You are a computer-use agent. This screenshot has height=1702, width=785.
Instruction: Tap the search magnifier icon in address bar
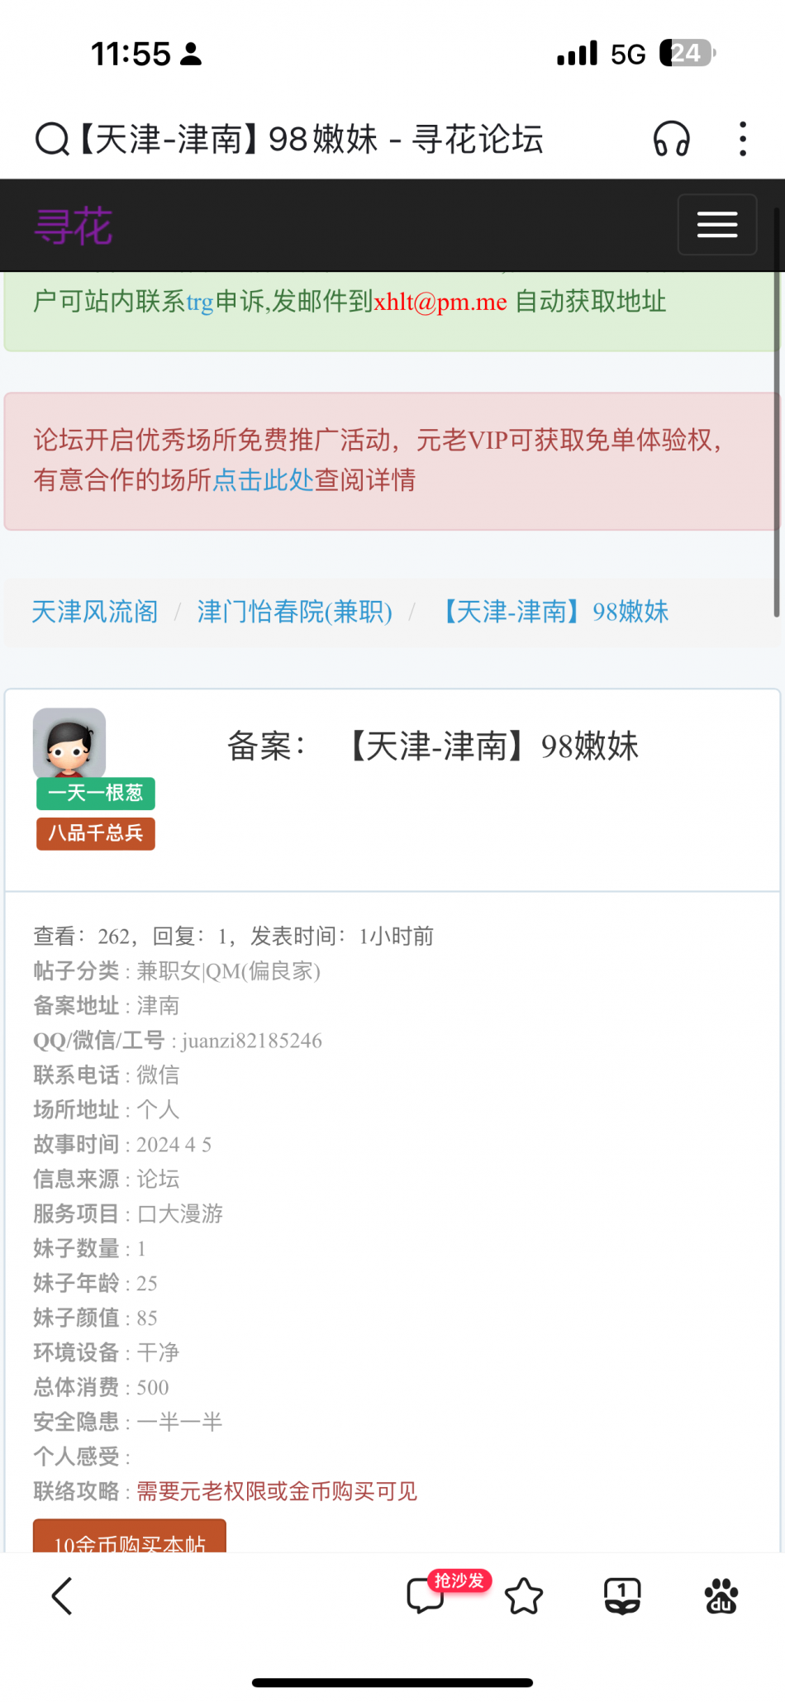52,139
